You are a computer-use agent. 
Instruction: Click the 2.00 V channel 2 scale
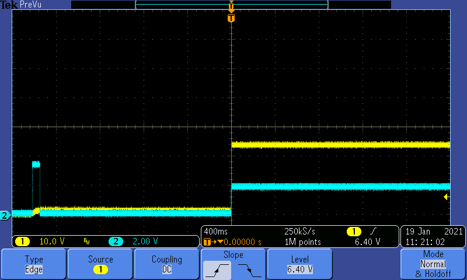(x=145, y=242)
